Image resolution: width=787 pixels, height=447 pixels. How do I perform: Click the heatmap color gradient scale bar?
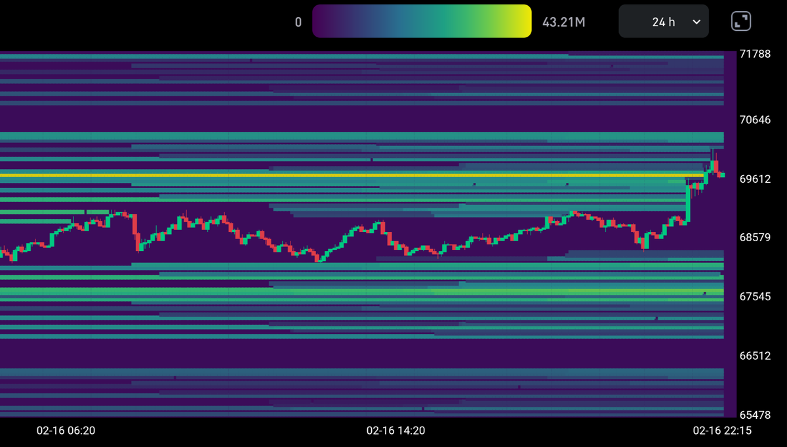click(x=422, y=21)
